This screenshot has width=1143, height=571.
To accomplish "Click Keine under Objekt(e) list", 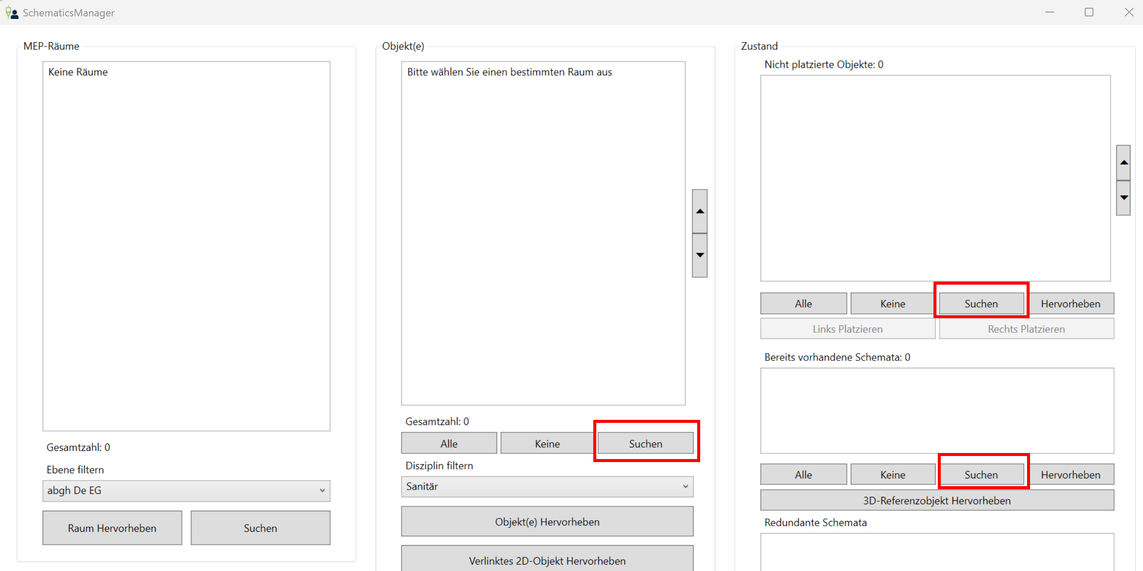I will click(547, 444).
